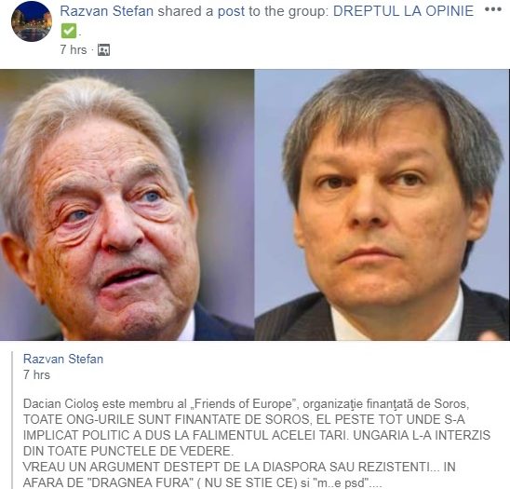Click the line starting "Dacian Cioloș este membru"
Screen dimensions: 510x489
tap(246, 404)
